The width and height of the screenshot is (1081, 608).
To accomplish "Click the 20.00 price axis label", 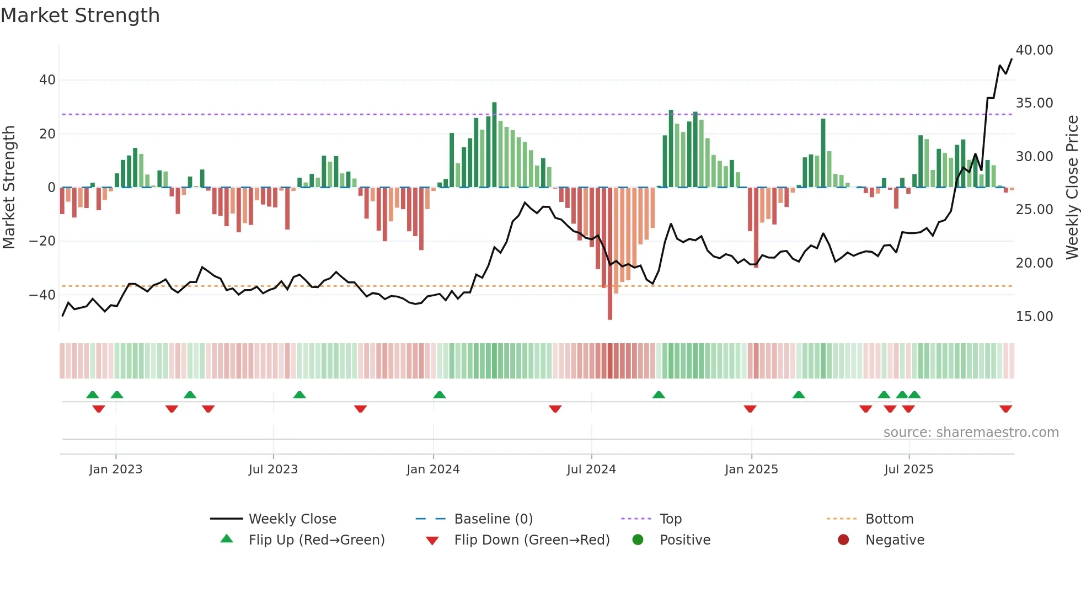I will [1035, 263].
